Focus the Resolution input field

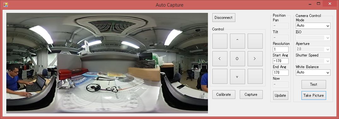coord(281,49)
